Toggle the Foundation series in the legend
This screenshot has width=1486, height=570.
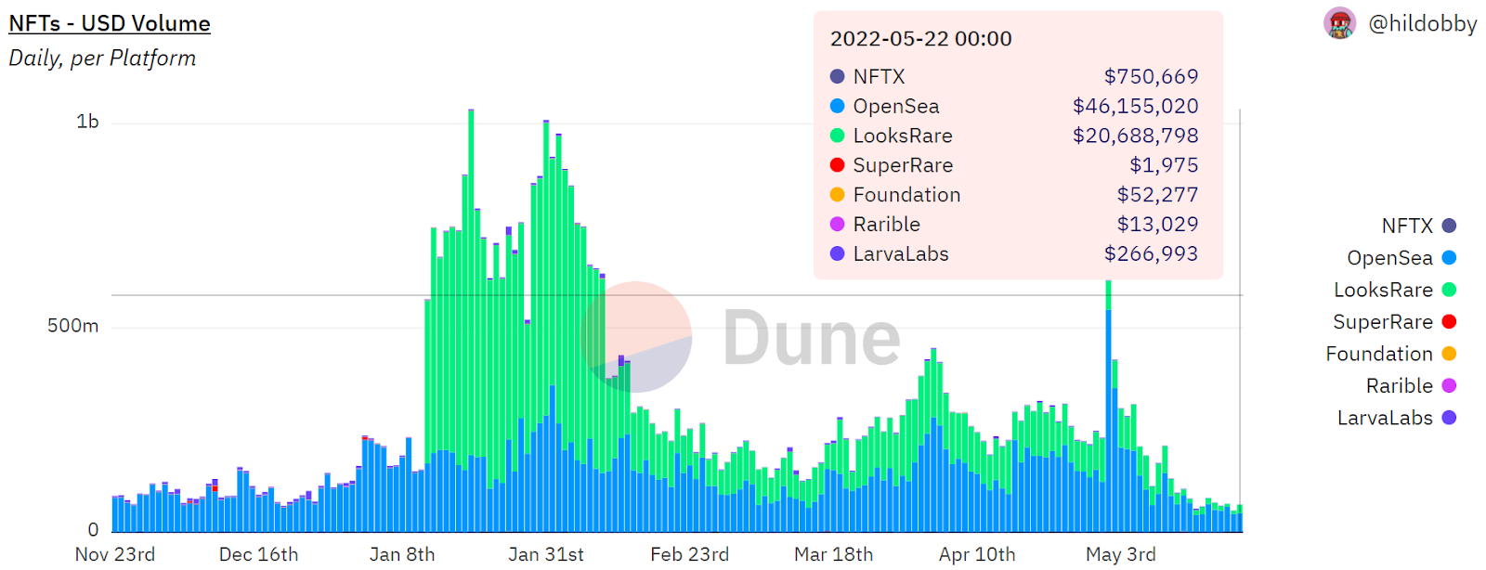(x=1390, y=354)
